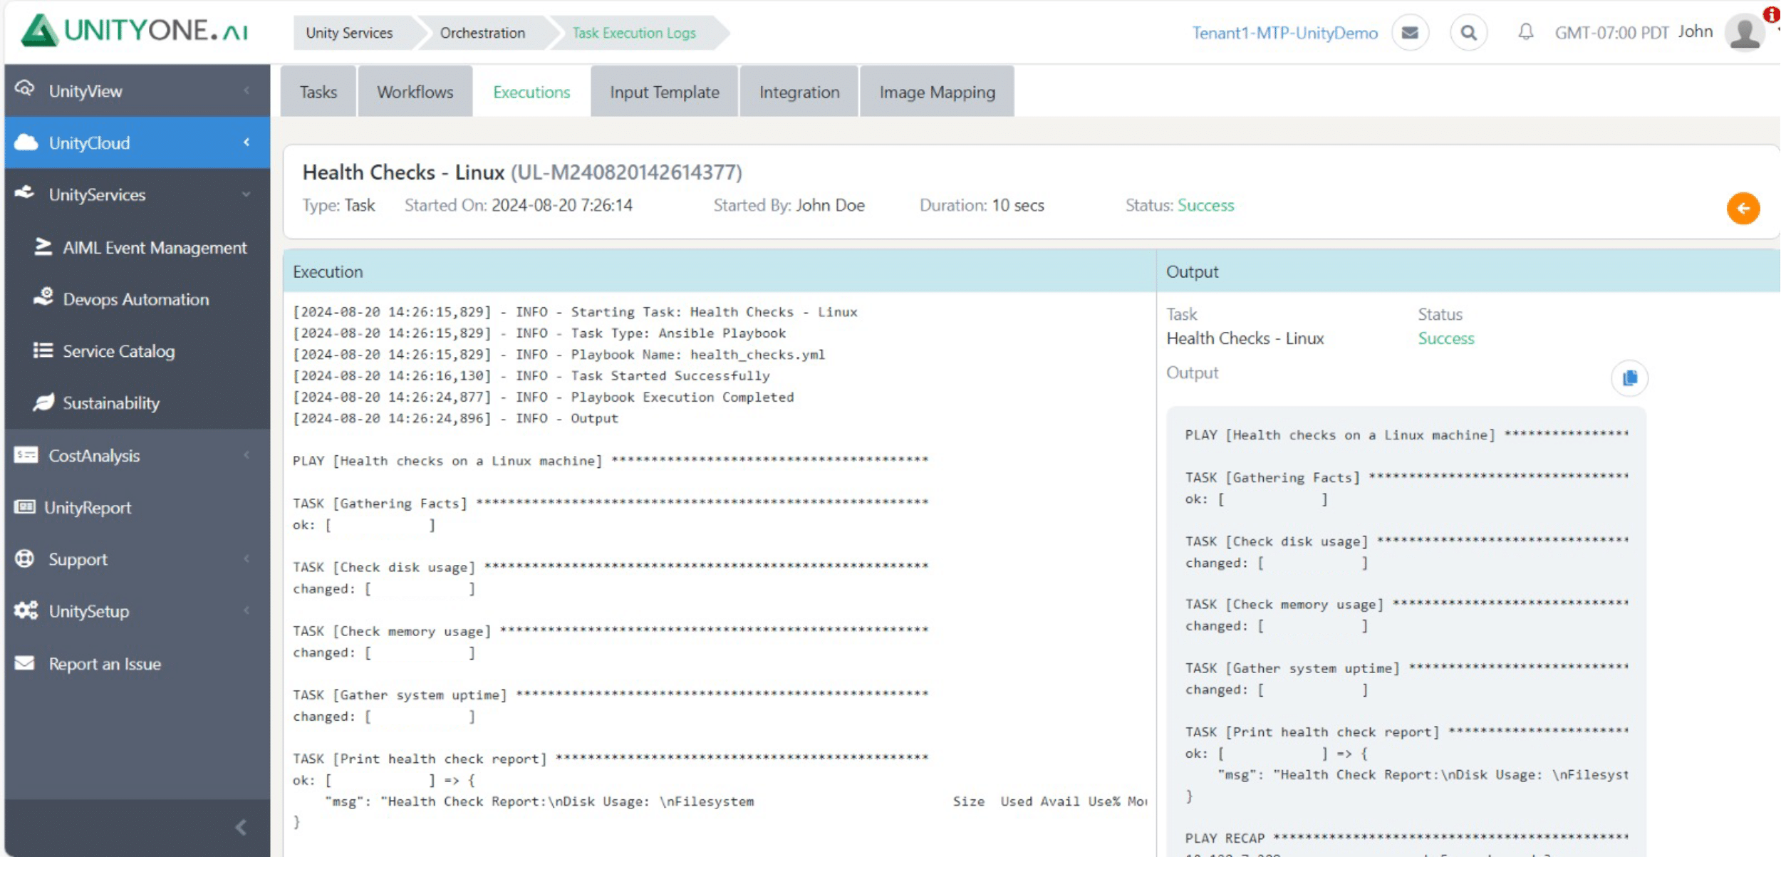Open the Integration tab

pyautogui.click(x=799, y=92)
